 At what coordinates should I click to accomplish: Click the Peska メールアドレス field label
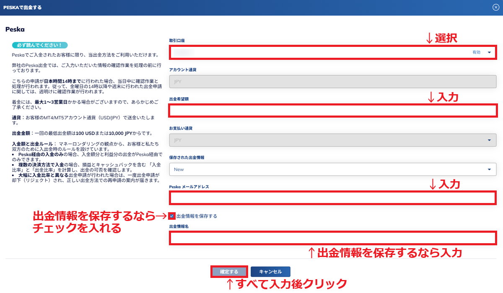(189, 187)
